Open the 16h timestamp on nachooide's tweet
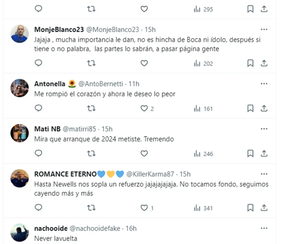Screen dimensions: 289x244 [x=131, y=228]
